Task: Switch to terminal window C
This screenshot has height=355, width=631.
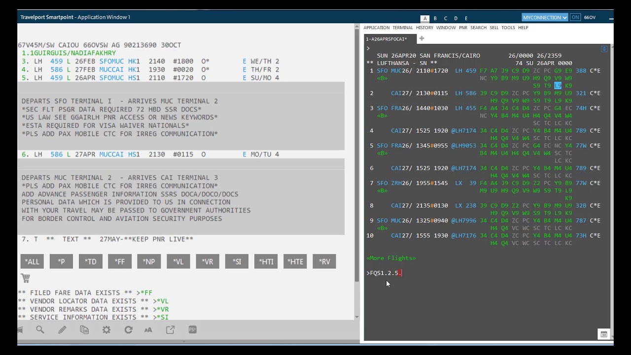Action: tap(446, 18)
